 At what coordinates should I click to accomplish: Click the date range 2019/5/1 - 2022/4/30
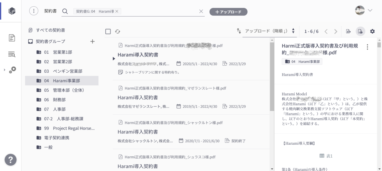pos(200,106)
